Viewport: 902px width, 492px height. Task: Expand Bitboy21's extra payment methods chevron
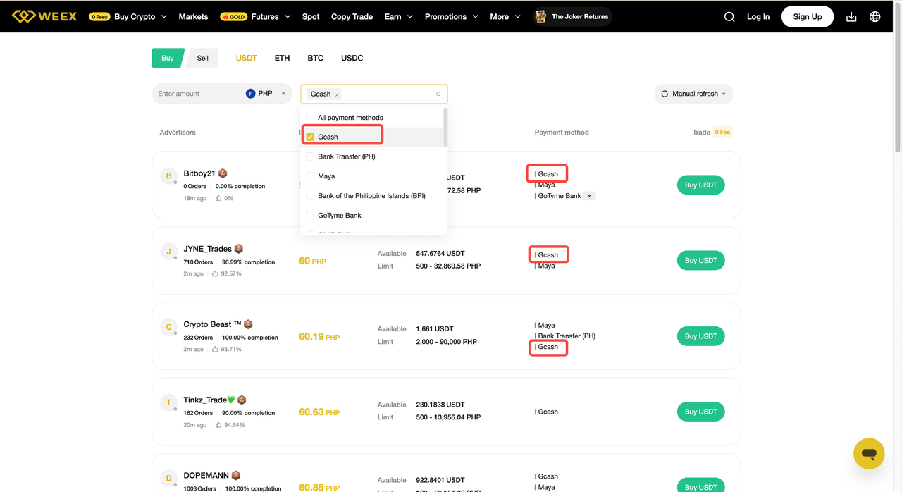tap(590, 196)
